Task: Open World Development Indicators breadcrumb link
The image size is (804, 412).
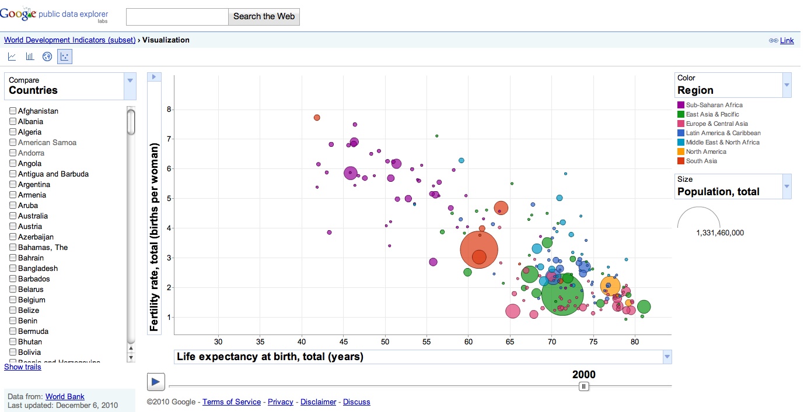Action: coord(70,40)
